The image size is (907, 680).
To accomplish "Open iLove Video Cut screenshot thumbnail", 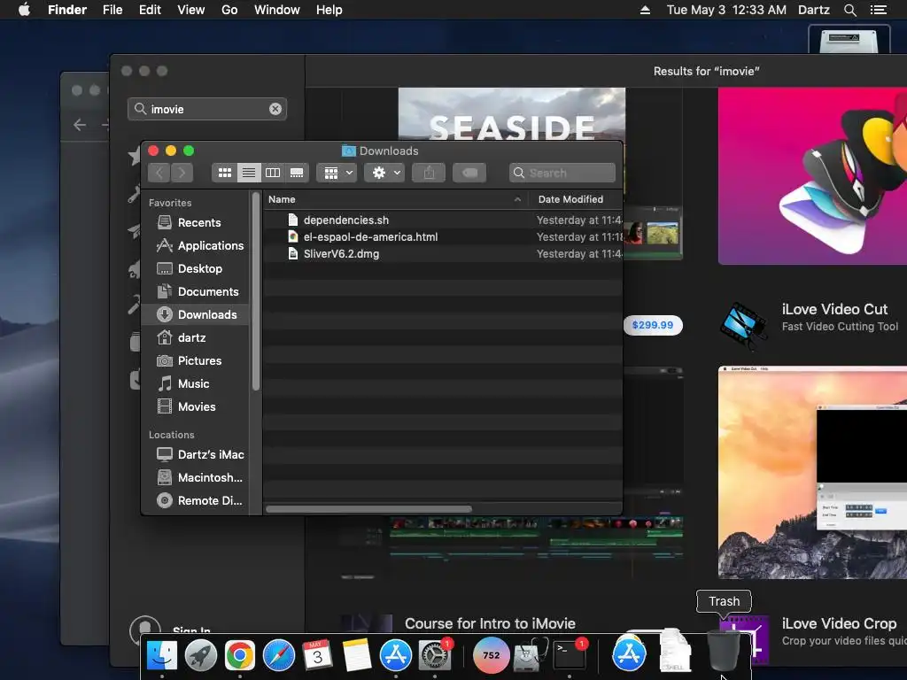I will (812, 472).
